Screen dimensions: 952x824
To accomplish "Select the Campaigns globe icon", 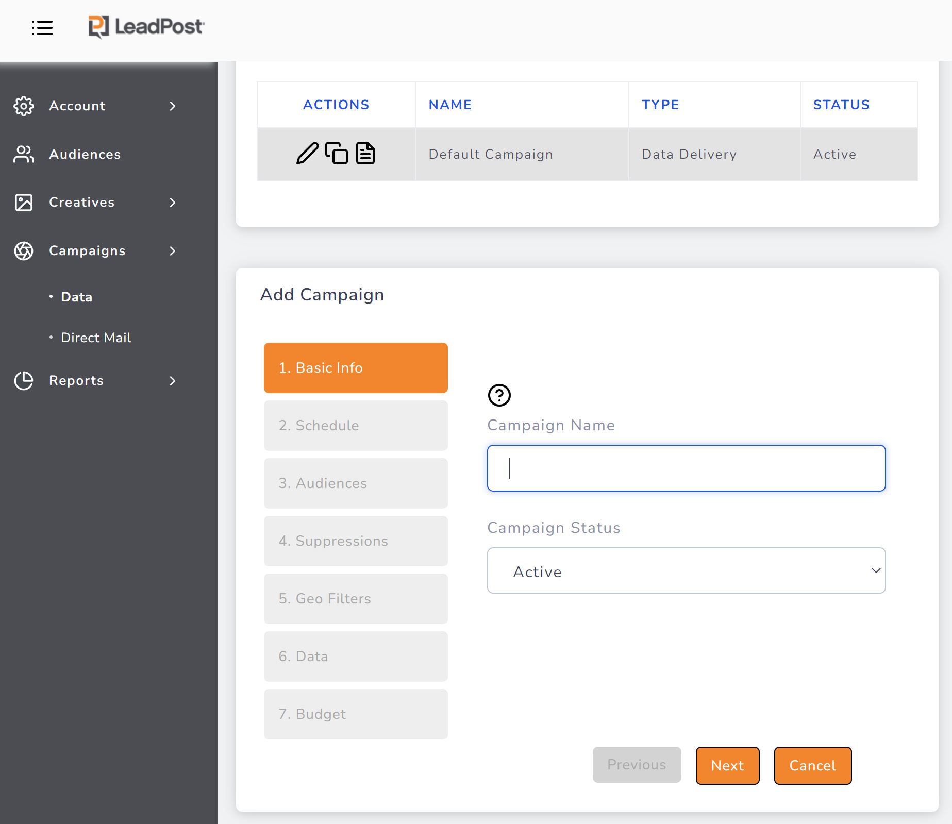I will point(23,251).
